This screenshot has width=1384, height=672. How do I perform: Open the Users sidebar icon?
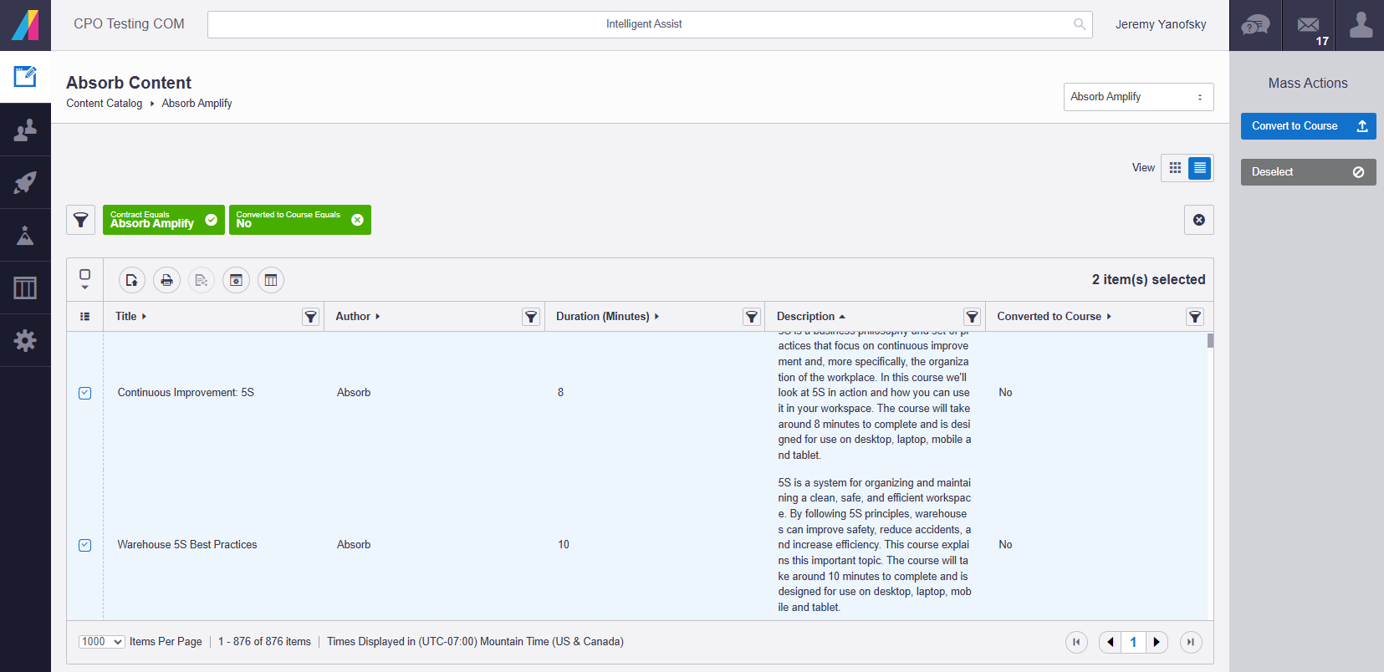point(25,130)
